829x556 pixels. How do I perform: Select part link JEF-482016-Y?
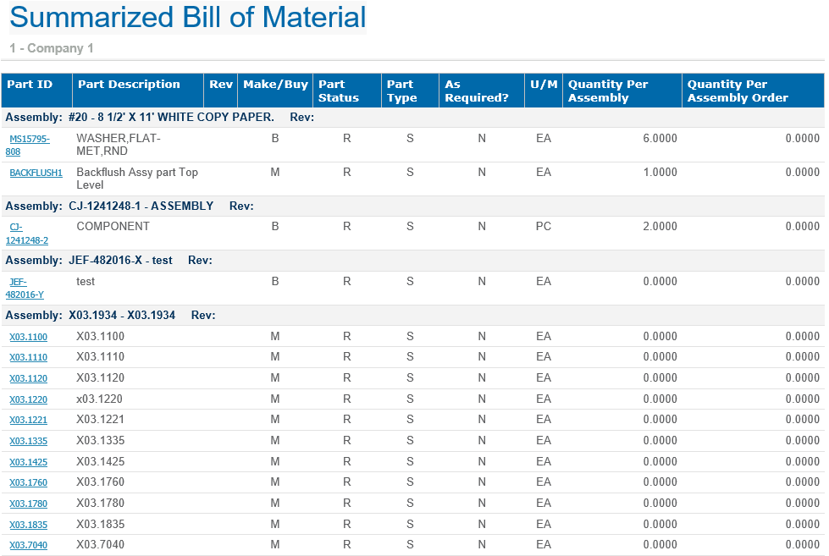pos(25,288)
